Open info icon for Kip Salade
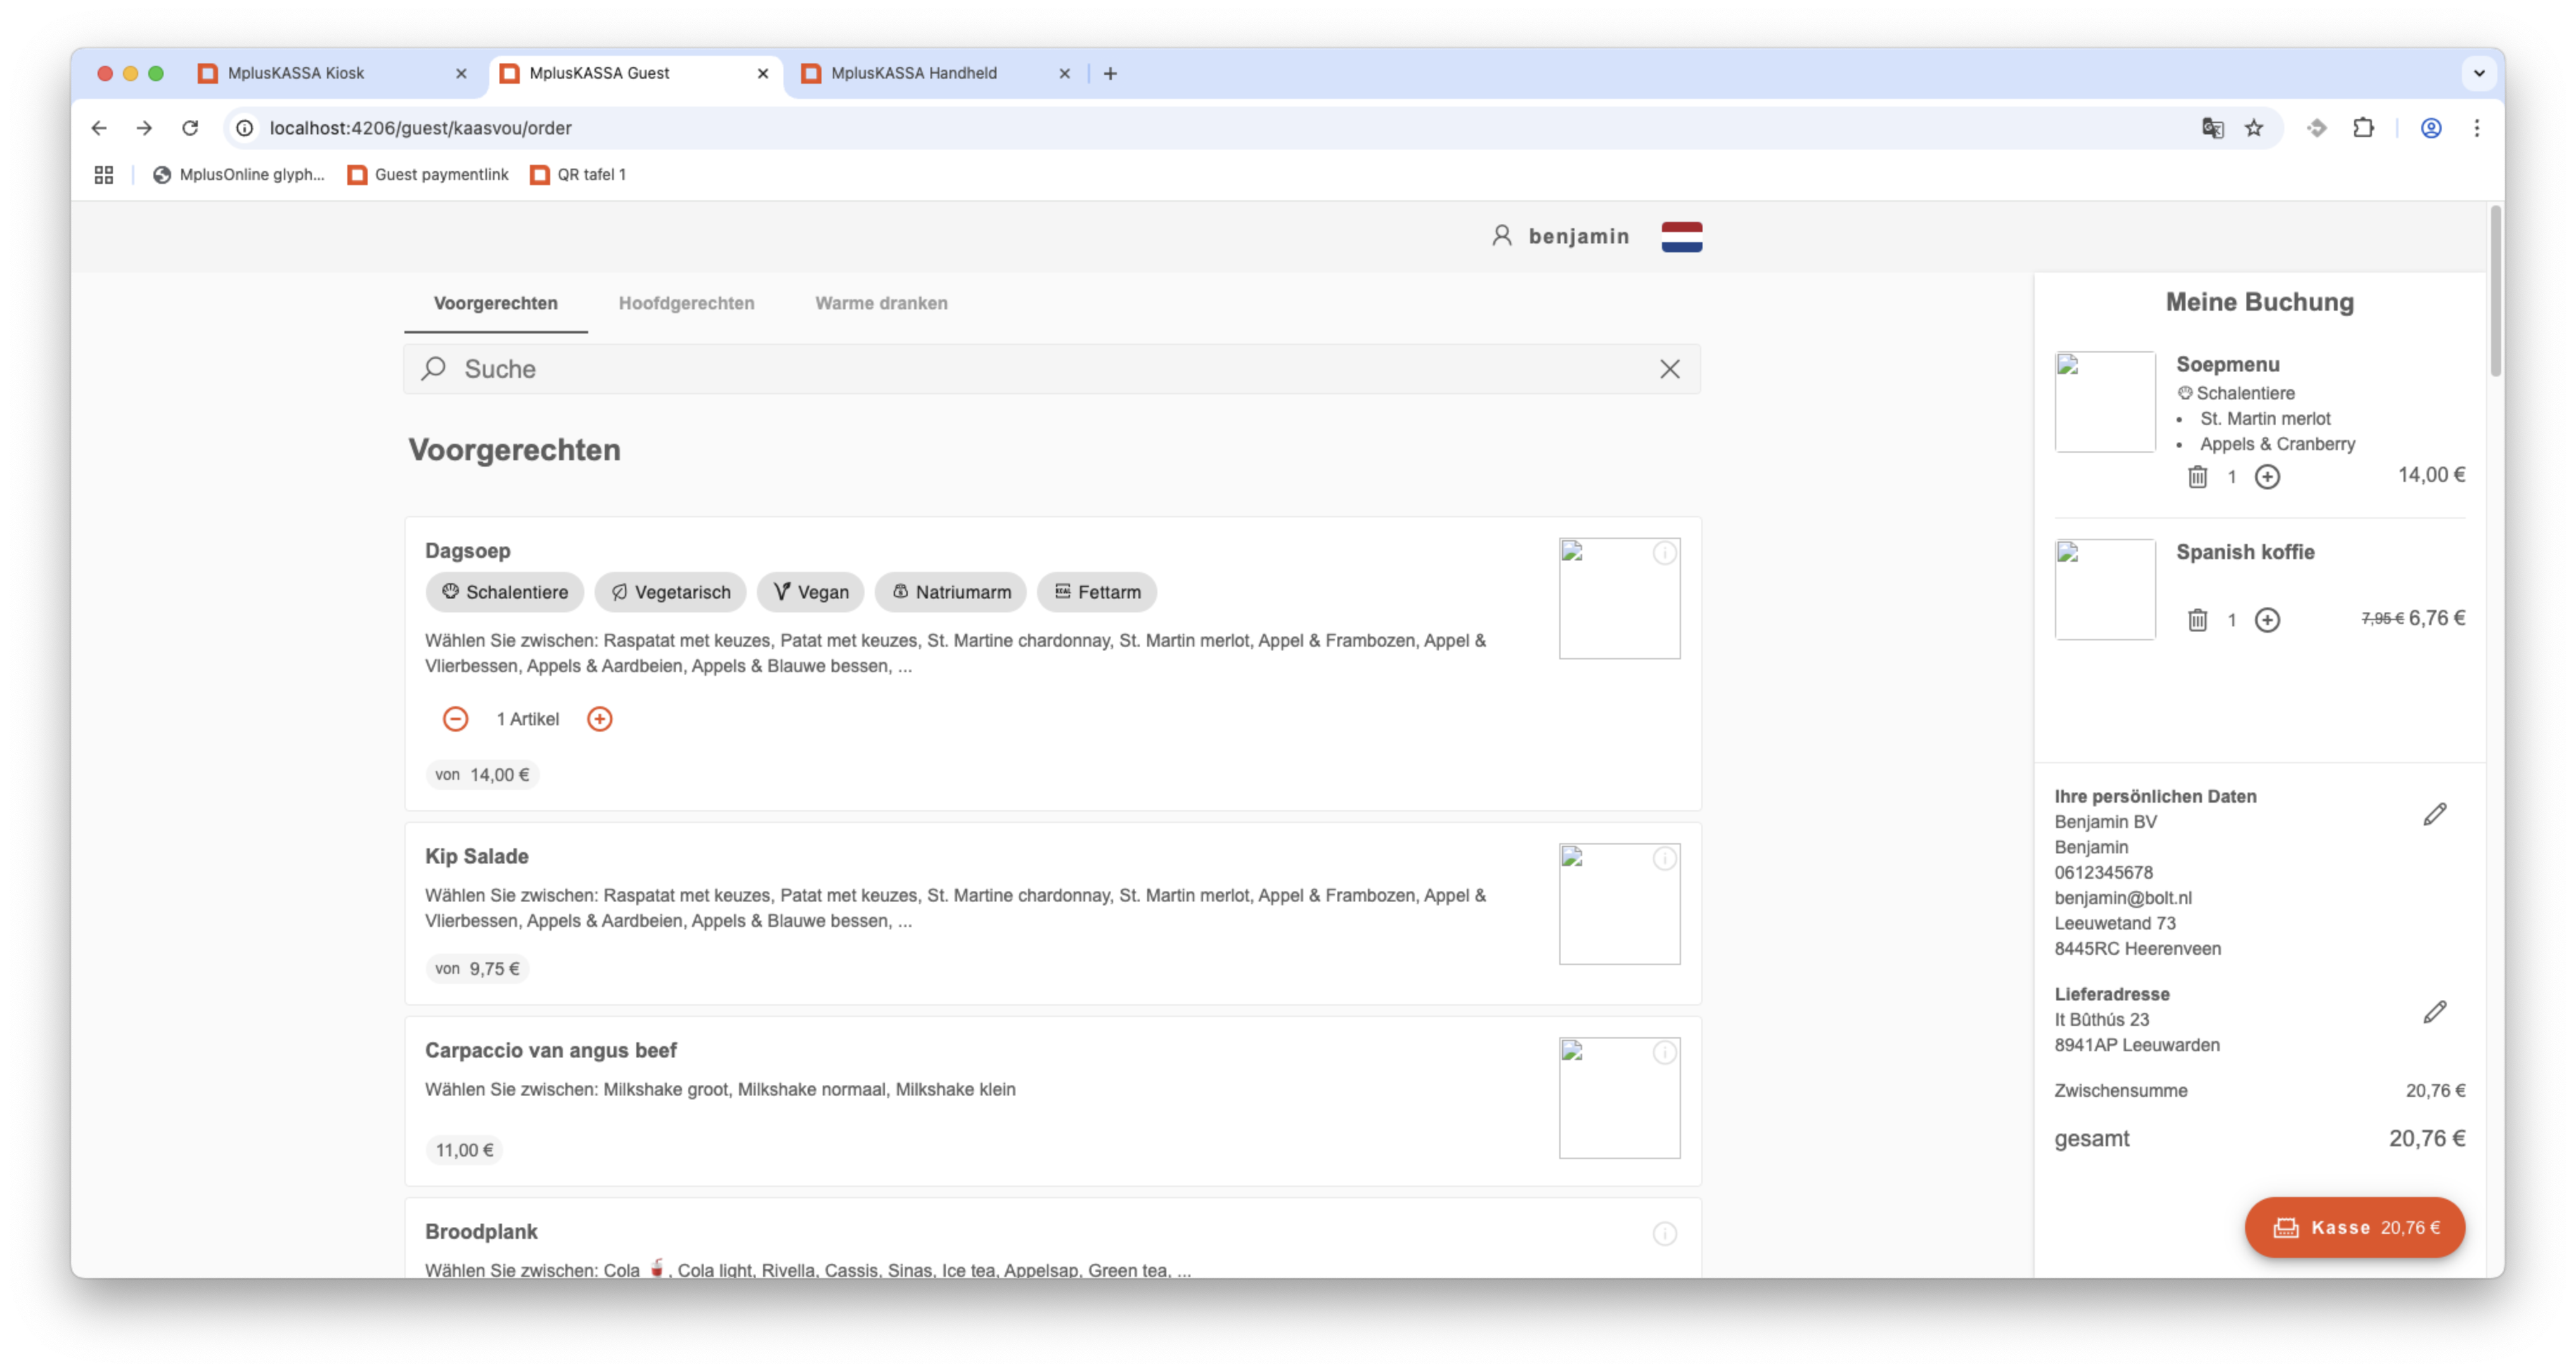Viewport: 2576px width, 1372px height. [1664, 858]
